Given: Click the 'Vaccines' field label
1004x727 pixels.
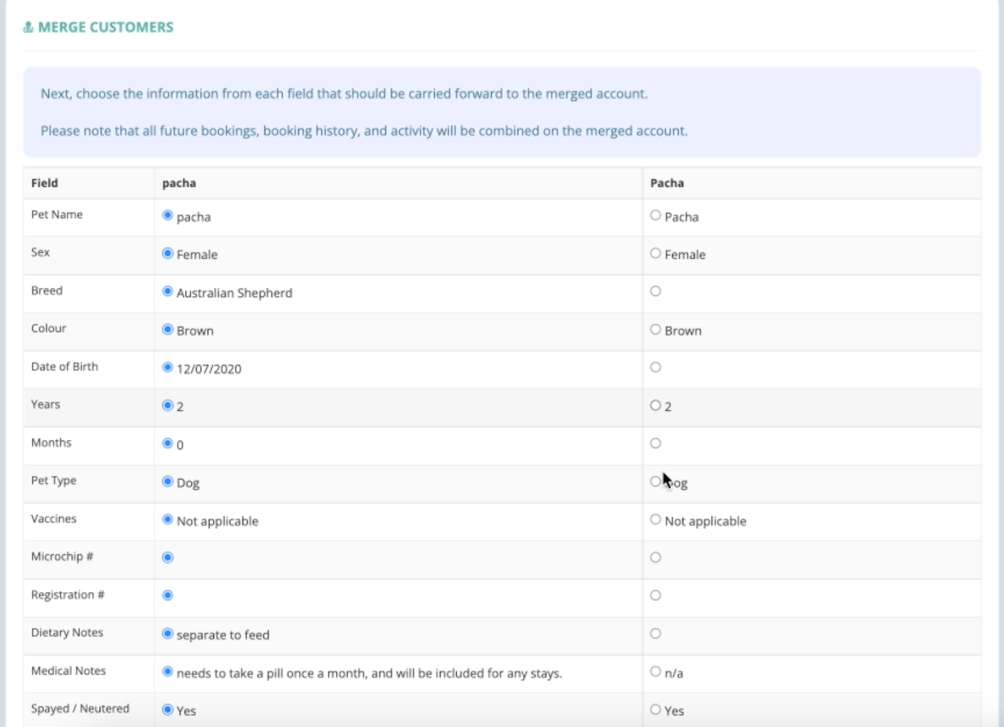Looking at the screenshot, I should click(54, 519).
